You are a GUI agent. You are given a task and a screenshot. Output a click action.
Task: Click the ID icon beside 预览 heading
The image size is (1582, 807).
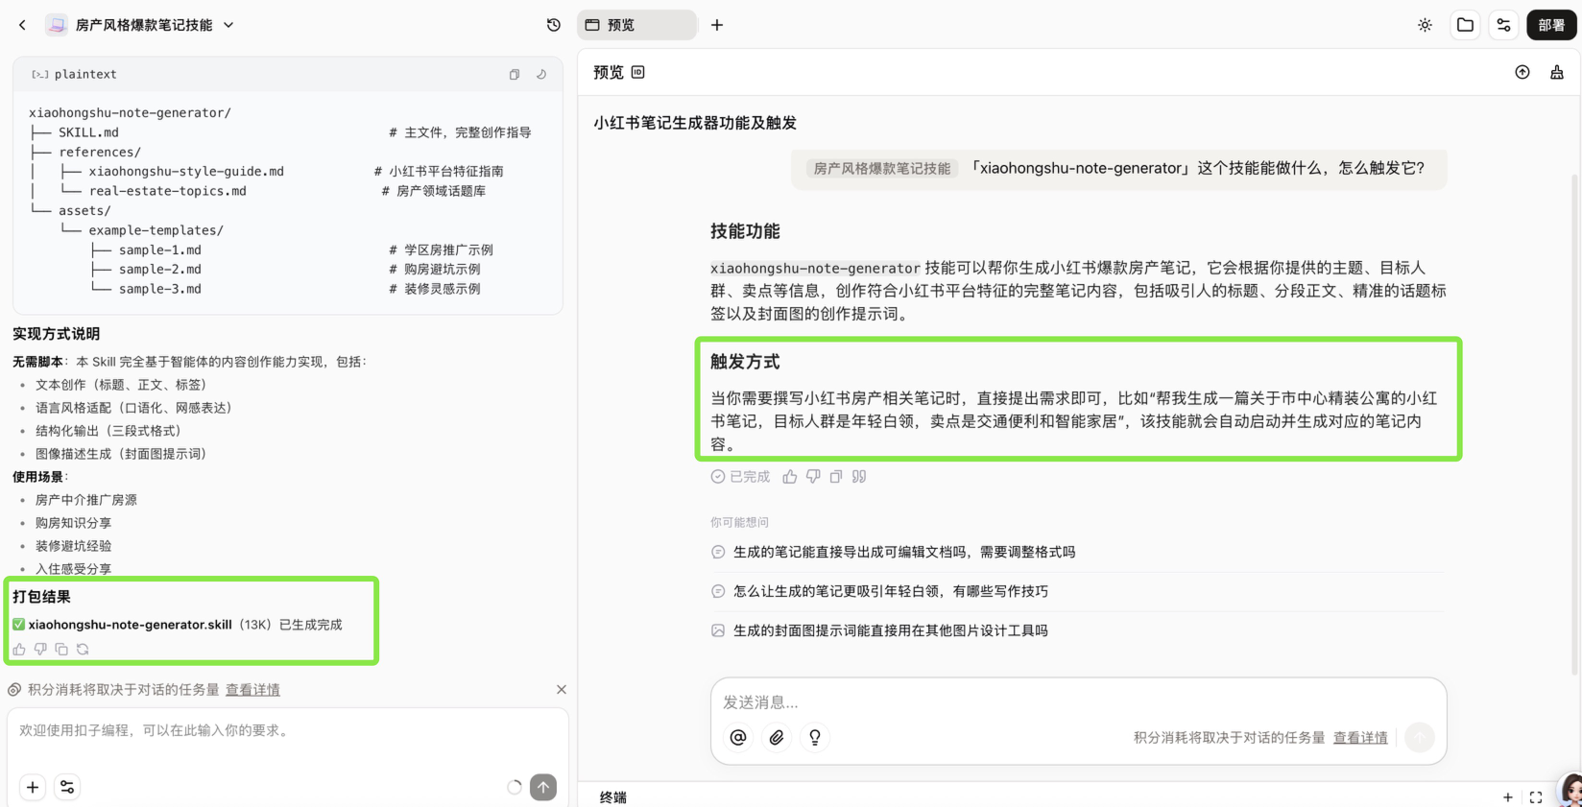(638, 72)
